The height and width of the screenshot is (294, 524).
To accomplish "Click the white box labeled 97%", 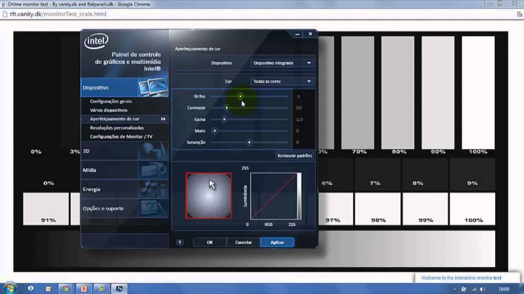I will pyautogui.click(x=336, y=209).
